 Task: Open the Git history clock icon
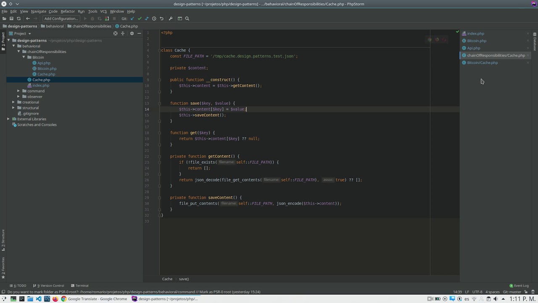point(154,19)
